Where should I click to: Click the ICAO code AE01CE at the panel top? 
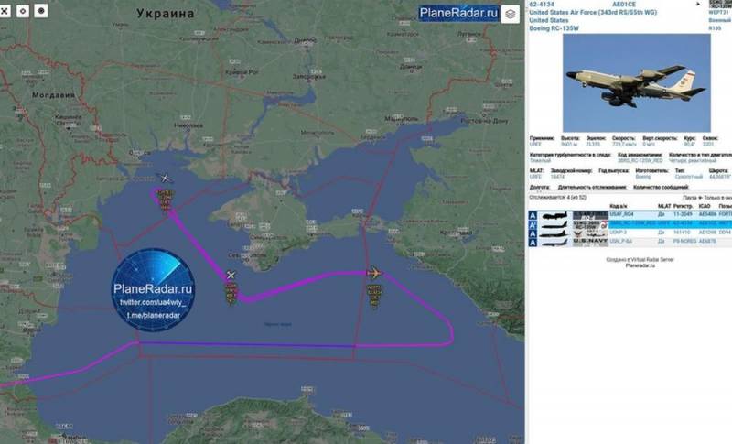[x=624, y=5]
